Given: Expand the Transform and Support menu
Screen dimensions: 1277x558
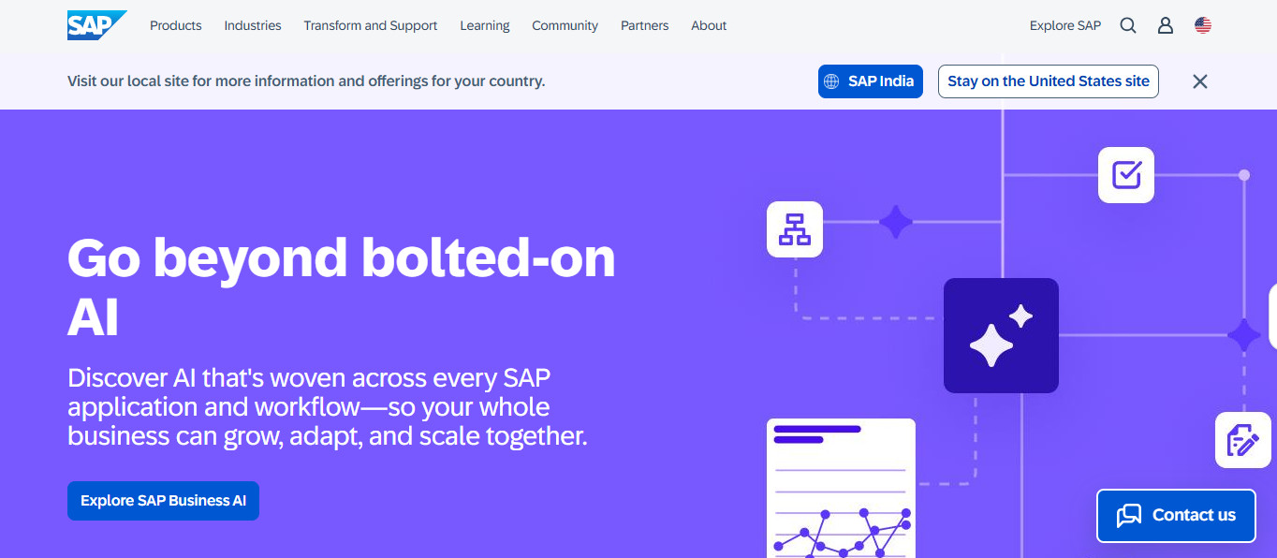Looking at the screenshot, I should pos(371,26).
